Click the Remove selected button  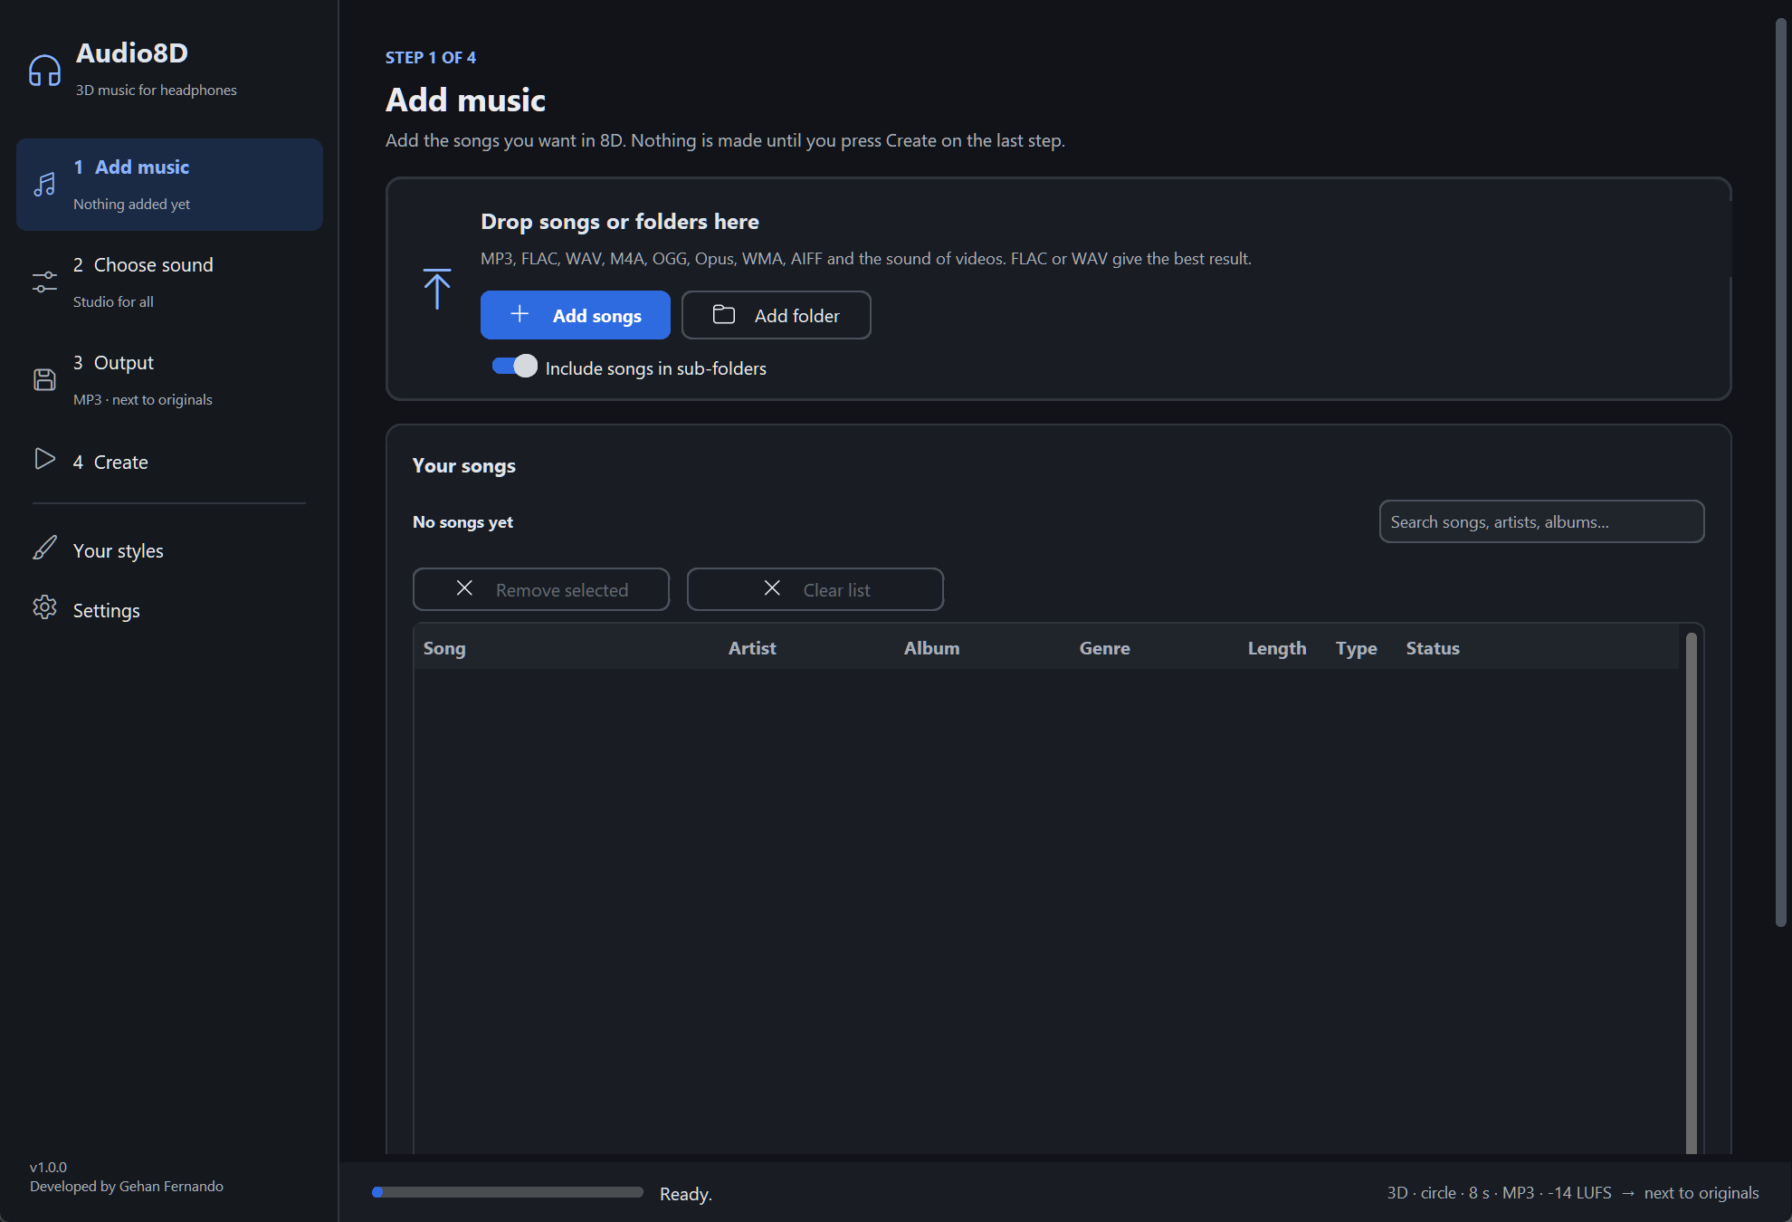point(541,589)
